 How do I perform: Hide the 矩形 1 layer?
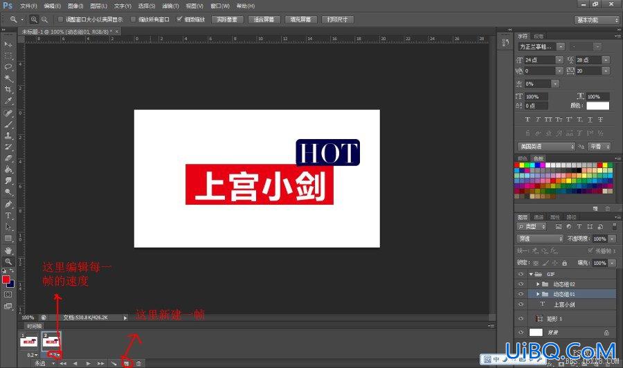[521, 318]
